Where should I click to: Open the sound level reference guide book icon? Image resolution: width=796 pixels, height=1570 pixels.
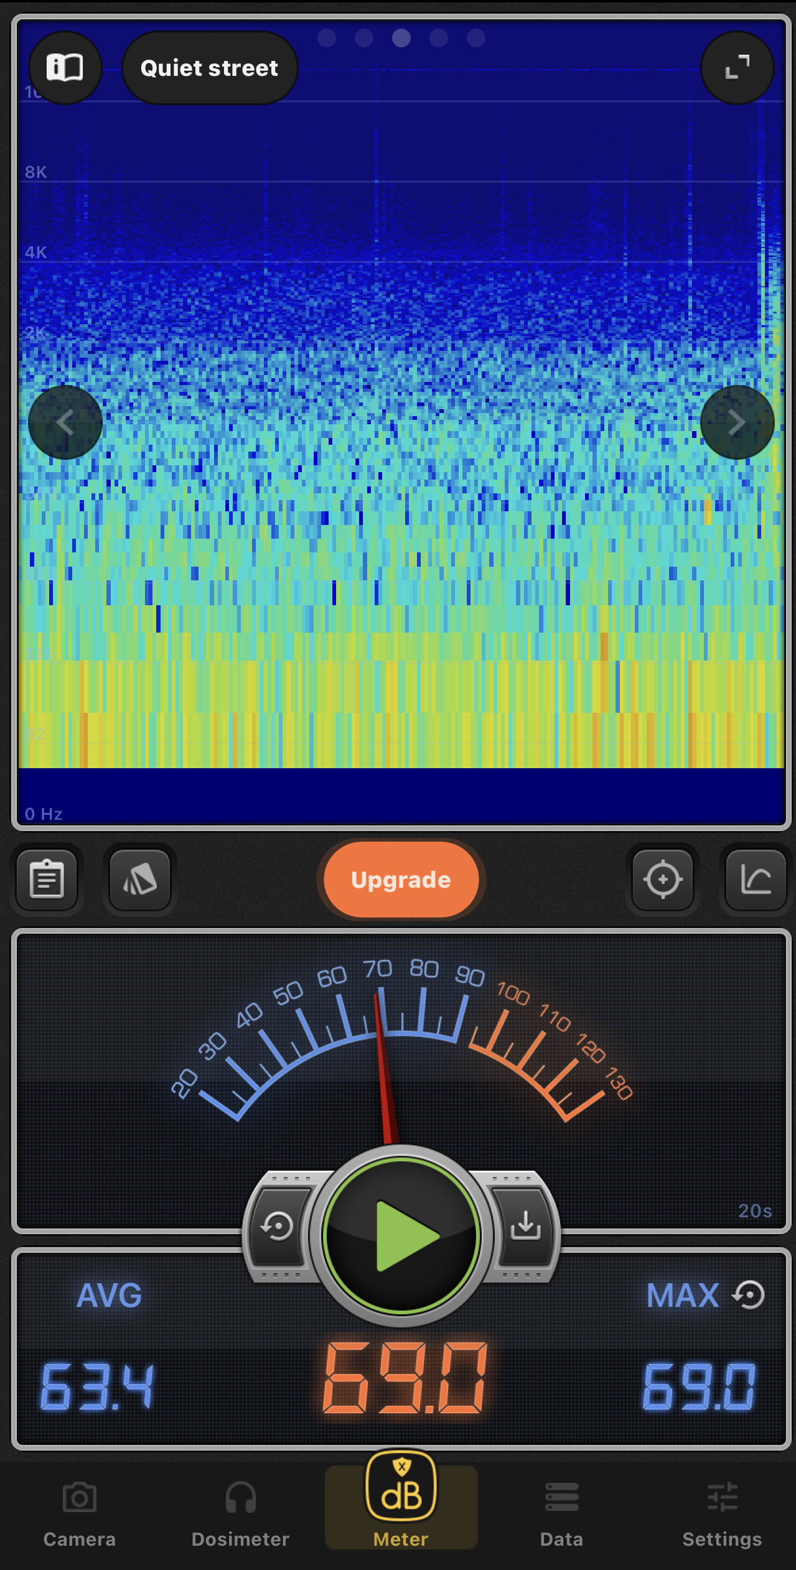(x=65, y=67)
